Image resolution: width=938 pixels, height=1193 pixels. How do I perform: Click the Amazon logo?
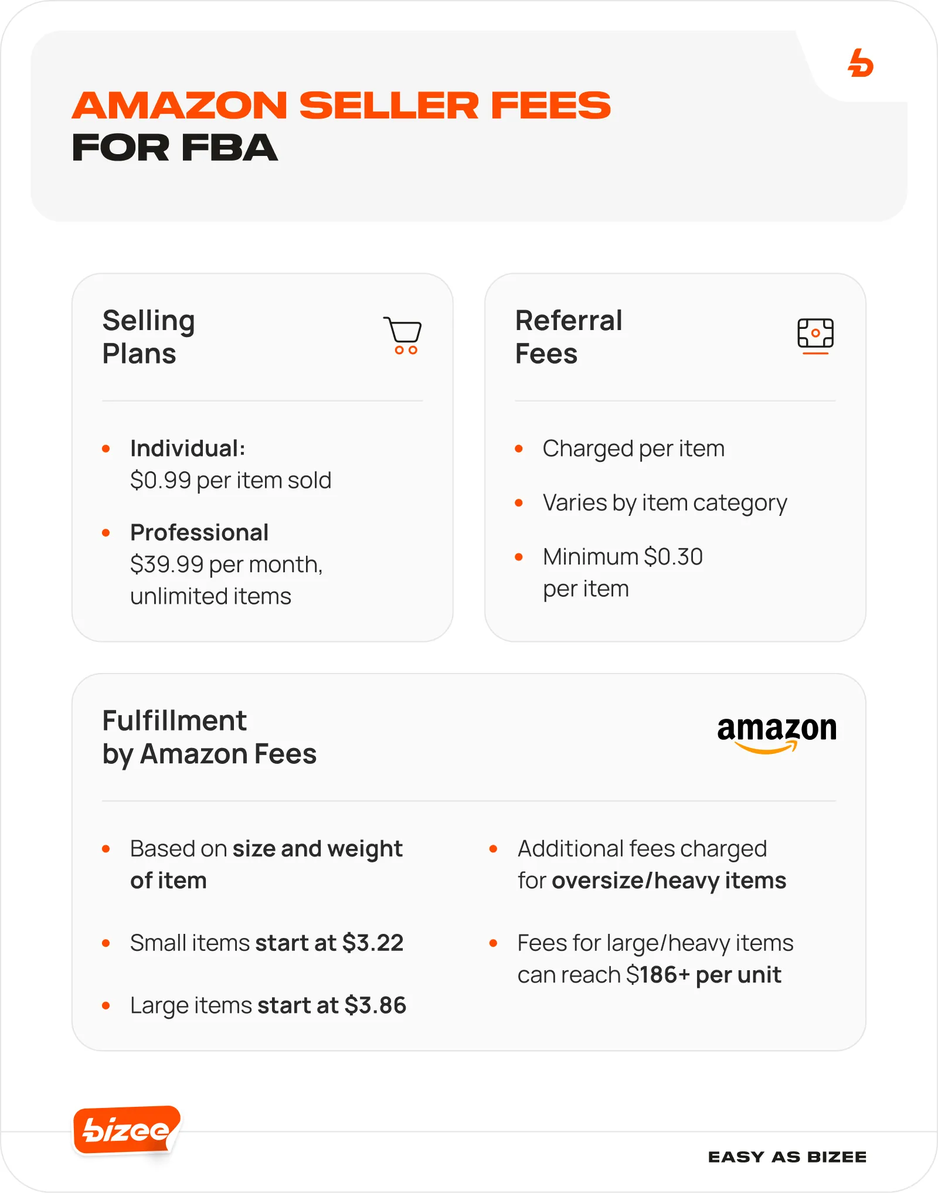point(776,733)
